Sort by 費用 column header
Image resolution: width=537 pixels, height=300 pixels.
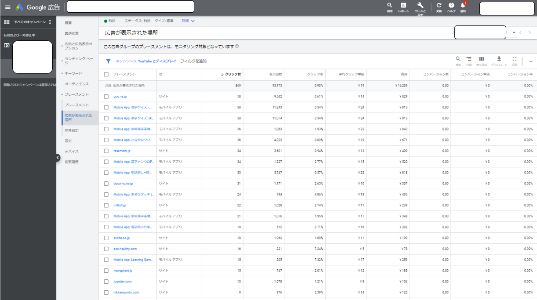coord(404,74)
